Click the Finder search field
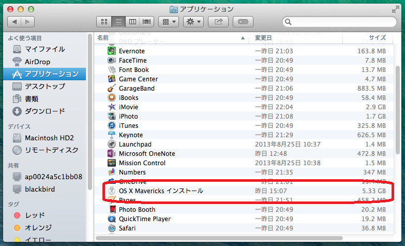The width and height of the screenshot is (405, 246). tap(339, 22)
